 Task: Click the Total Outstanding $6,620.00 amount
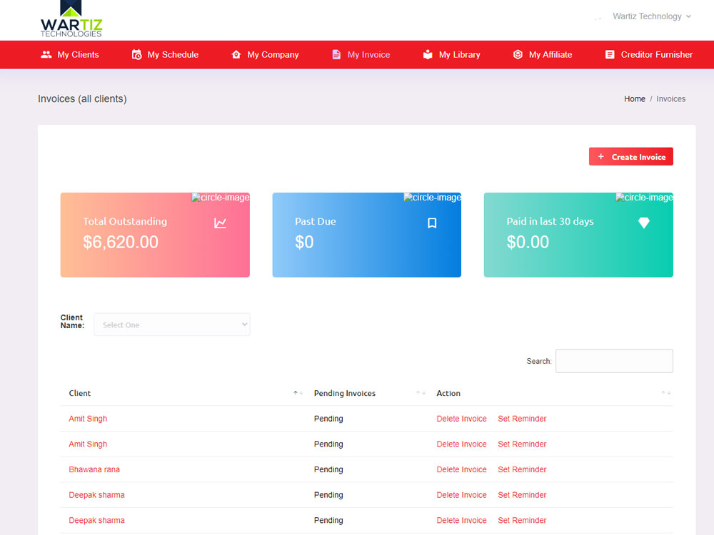pyautogui.click(x=121, y=242)
